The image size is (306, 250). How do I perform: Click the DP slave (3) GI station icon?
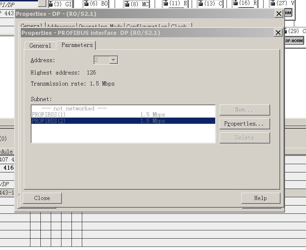coord(51,4)
